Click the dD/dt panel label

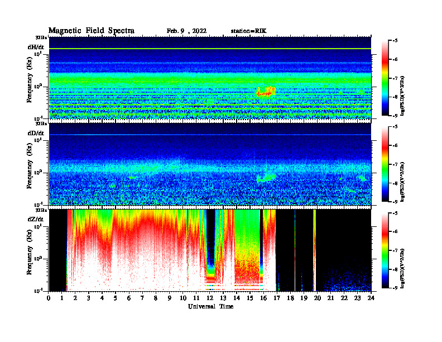pos(36,133)
